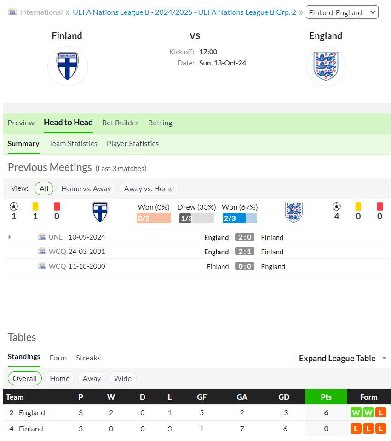391x441 pixels.
Task: Open the UEFA Nations League B breadcrumb link
Action: coord(184,12)
